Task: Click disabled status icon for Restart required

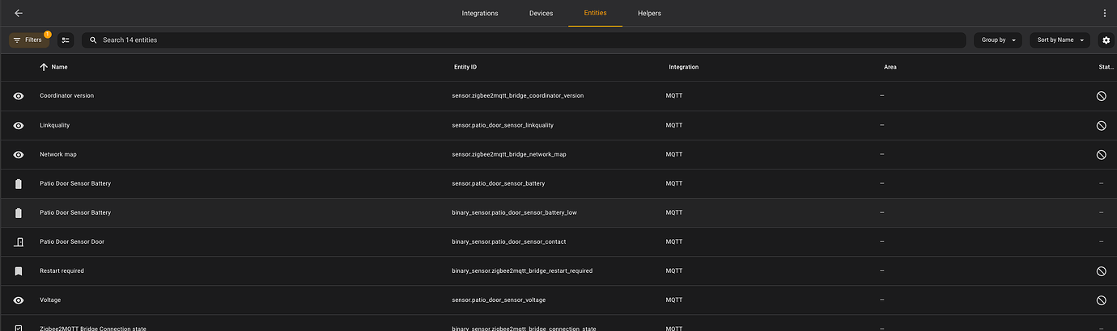Action: pyautogui.click(x=1101, y=270)
